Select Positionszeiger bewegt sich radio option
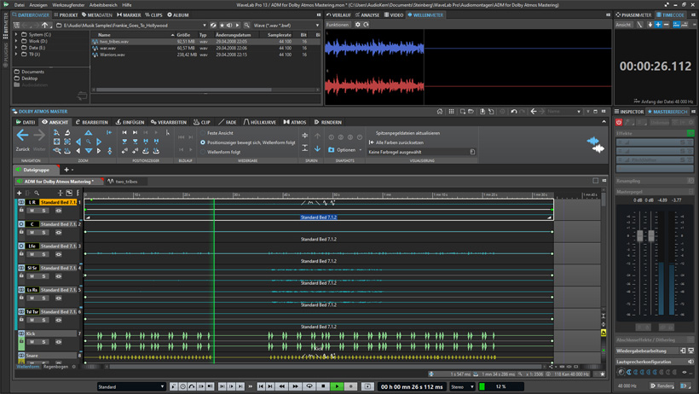The height and width of the screenshot is (394, 699). pyautogui.click(x=203, y=142)
